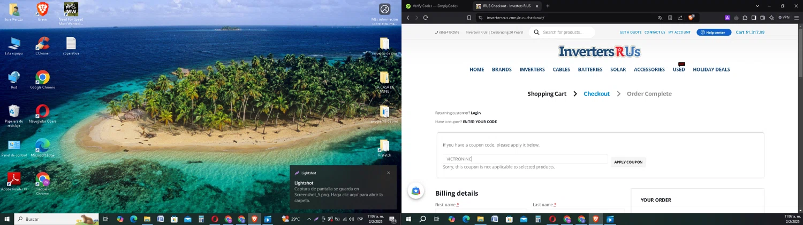Viewport: 803px width, 225px height.
Task: Bookmark the current page in Brave
Action: coord(469,18)
